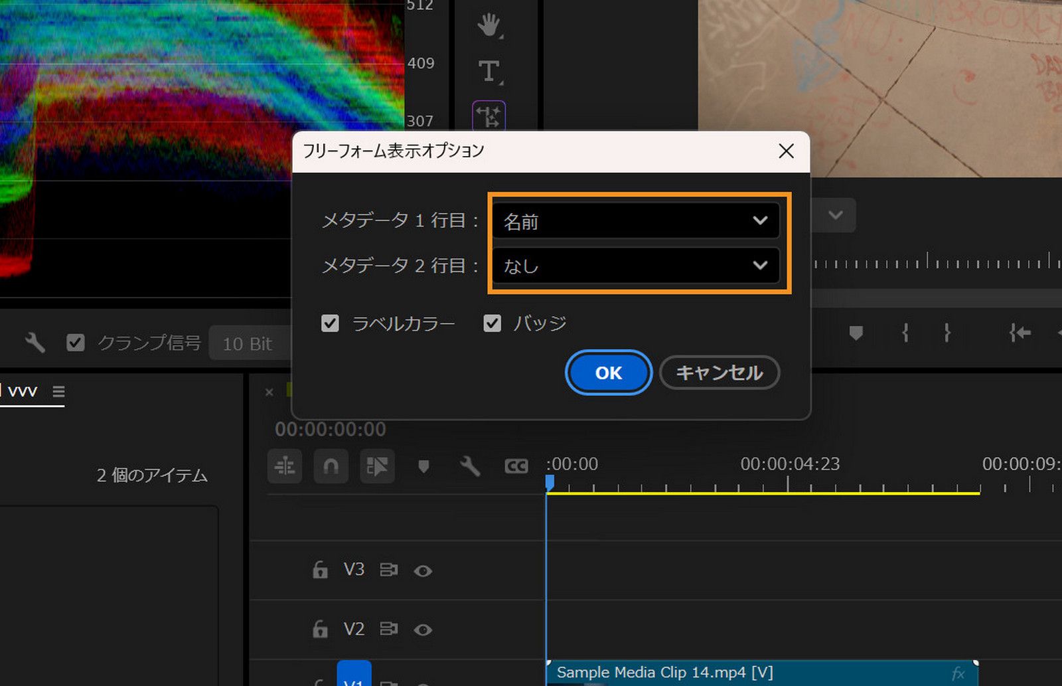Click the closed captions CC icon
The height and width of the screenshot is (686, 1062).
[516, 467]
